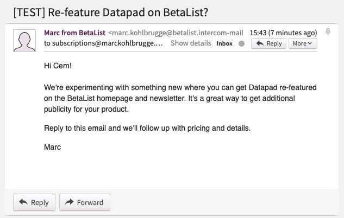Click the grey status dot next to Inbox
Screen dimensions: 344x218
(242, 43)
